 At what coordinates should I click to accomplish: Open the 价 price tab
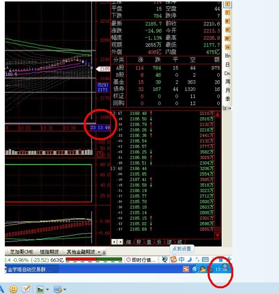pos(159,242)
